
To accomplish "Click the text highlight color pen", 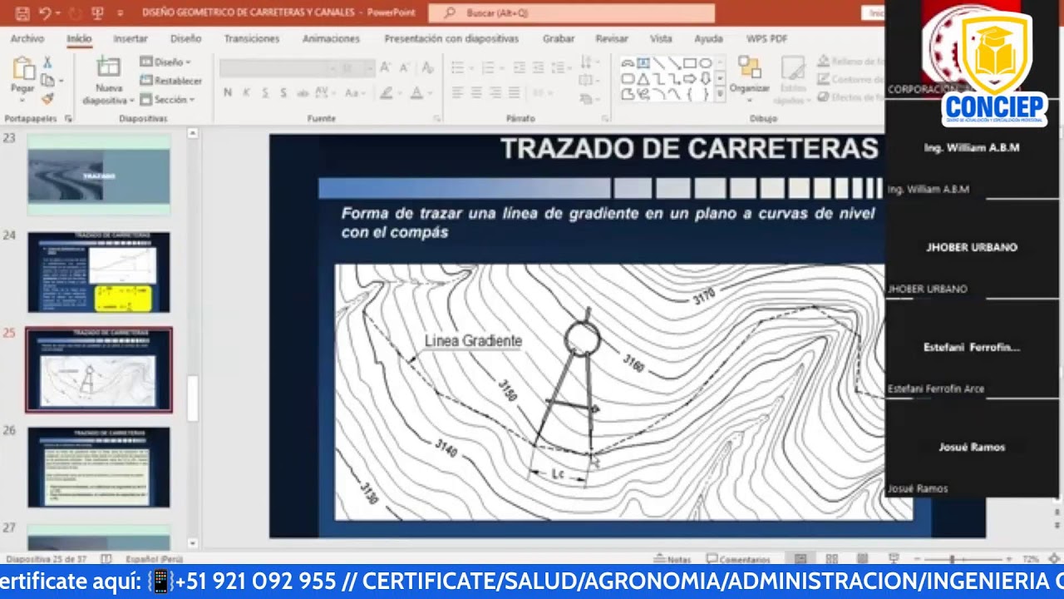I will tap(386, 92).
